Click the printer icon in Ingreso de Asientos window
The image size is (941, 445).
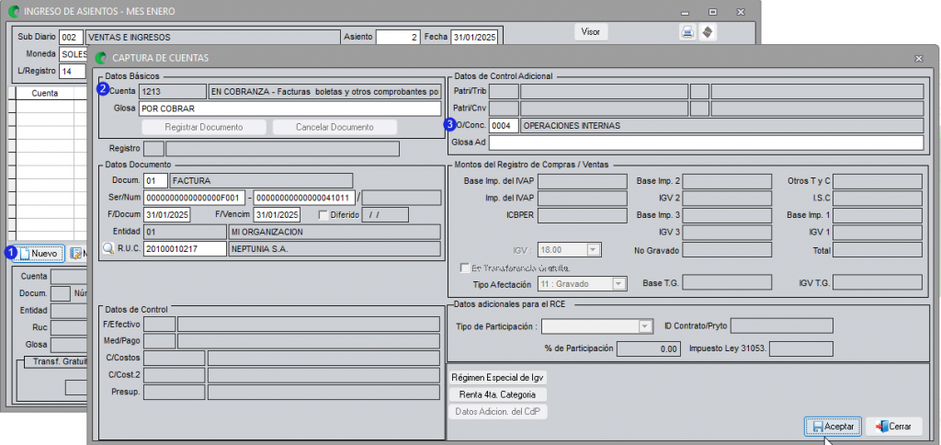(x=687, y=32)
